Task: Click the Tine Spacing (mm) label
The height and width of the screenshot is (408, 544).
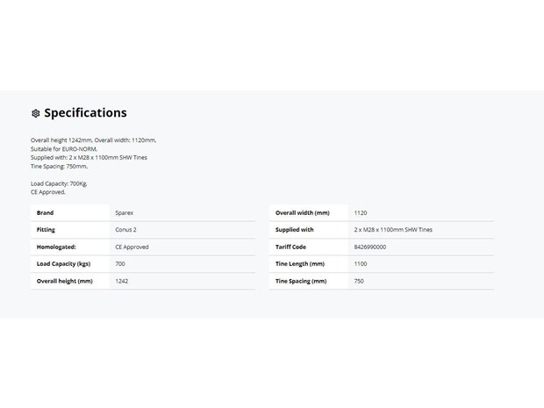Action: click(x=301, y=281)
